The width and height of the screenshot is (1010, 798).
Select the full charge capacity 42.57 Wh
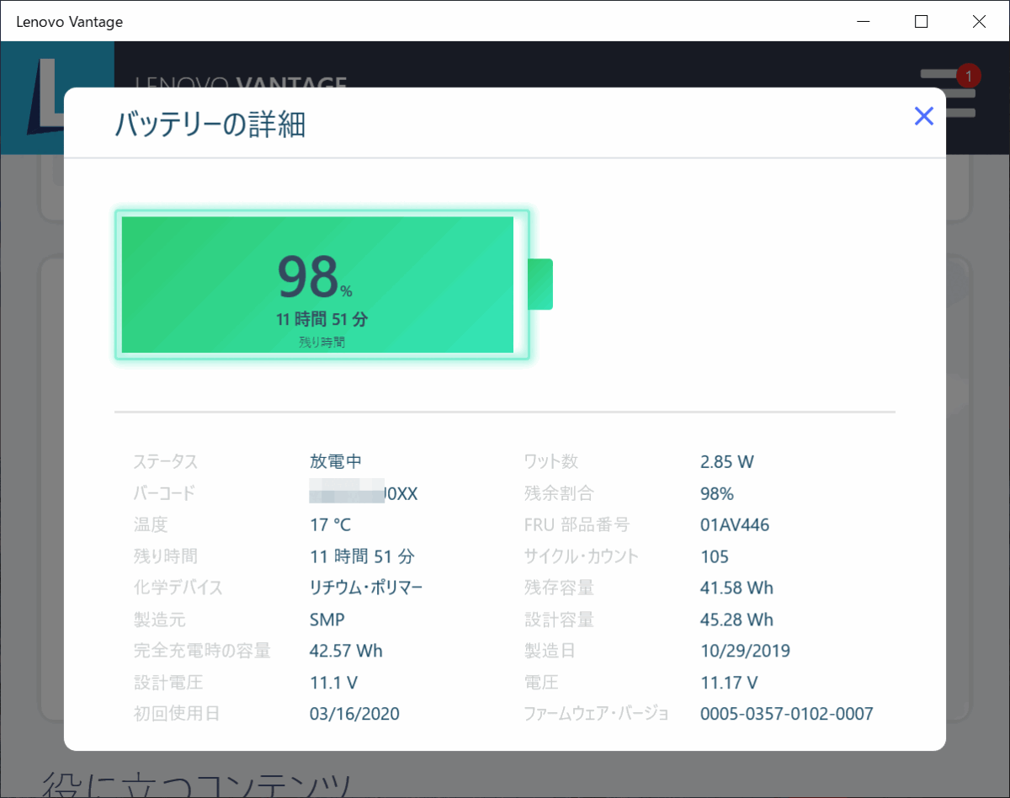tap(346, 651)
